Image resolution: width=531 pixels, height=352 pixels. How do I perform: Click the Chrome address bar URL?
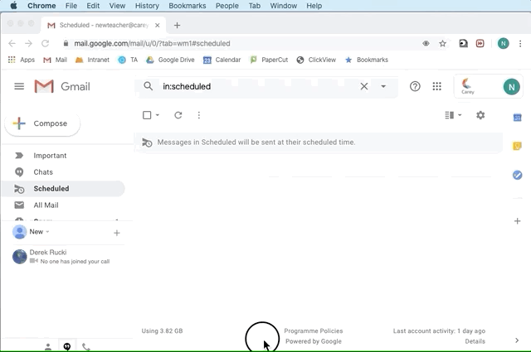click(152, 44)
